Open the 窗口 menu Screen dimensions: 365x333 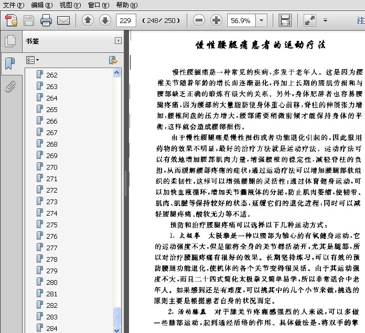99,5
